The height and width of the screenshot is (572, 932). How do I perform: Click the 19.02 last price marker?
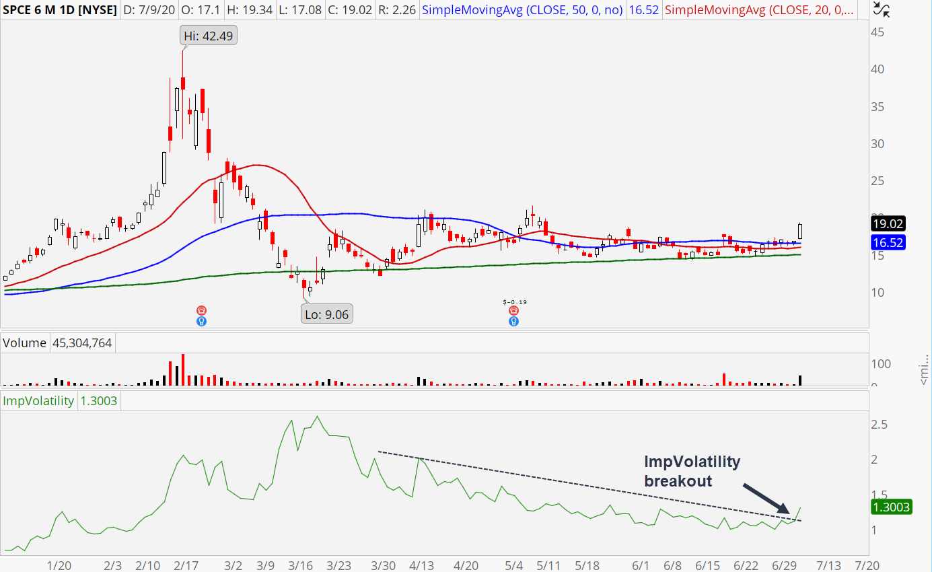[887, 223]
